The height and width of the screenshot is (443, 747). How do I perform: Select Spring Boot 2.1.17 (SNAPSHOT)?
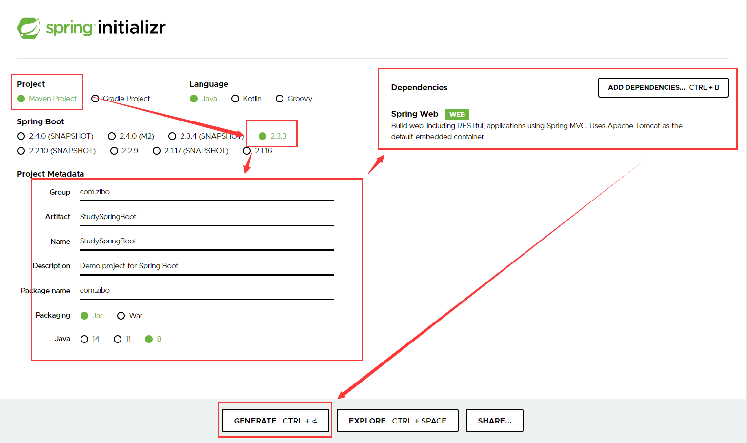191,151
